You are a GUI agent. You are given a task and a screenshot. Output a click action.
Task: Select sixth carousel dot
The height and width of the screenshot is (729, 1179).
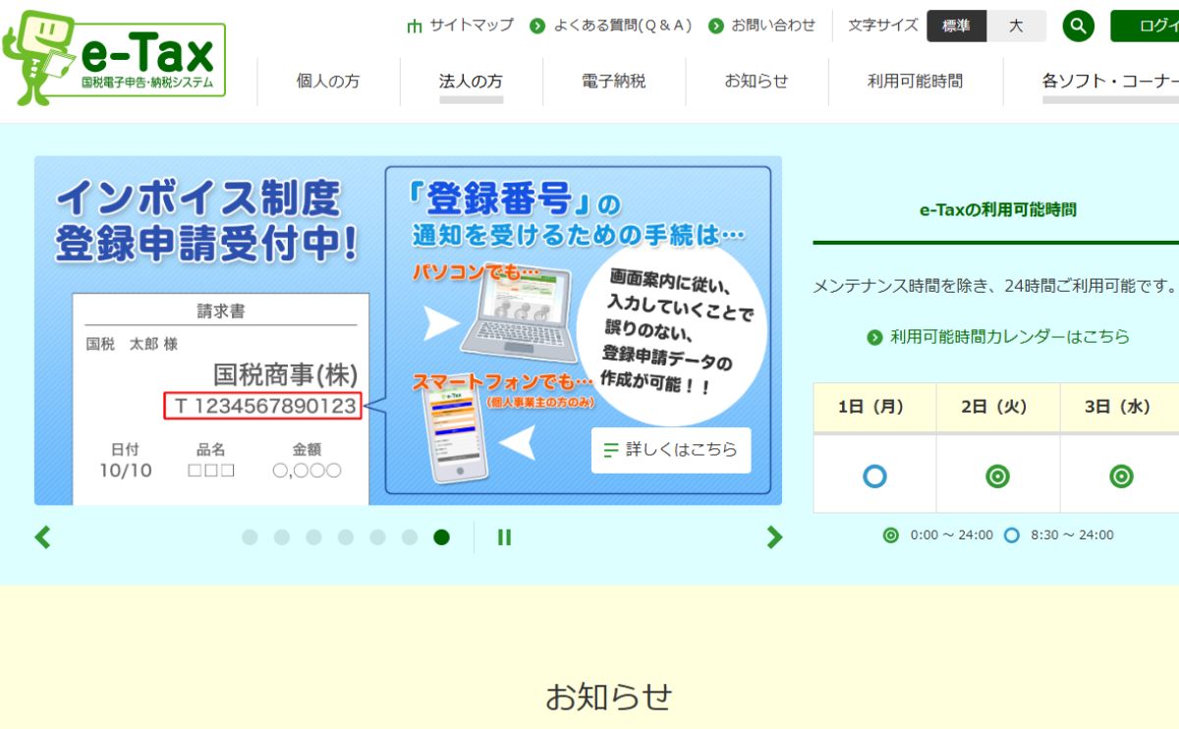[410, 537]
